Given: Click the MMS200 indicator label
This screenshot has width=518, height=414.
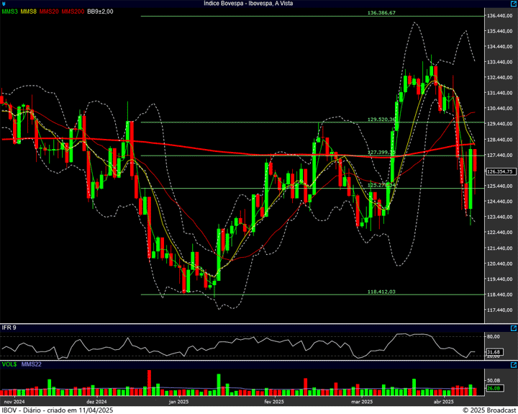Looking at the screenshot, I should [73, 12].
